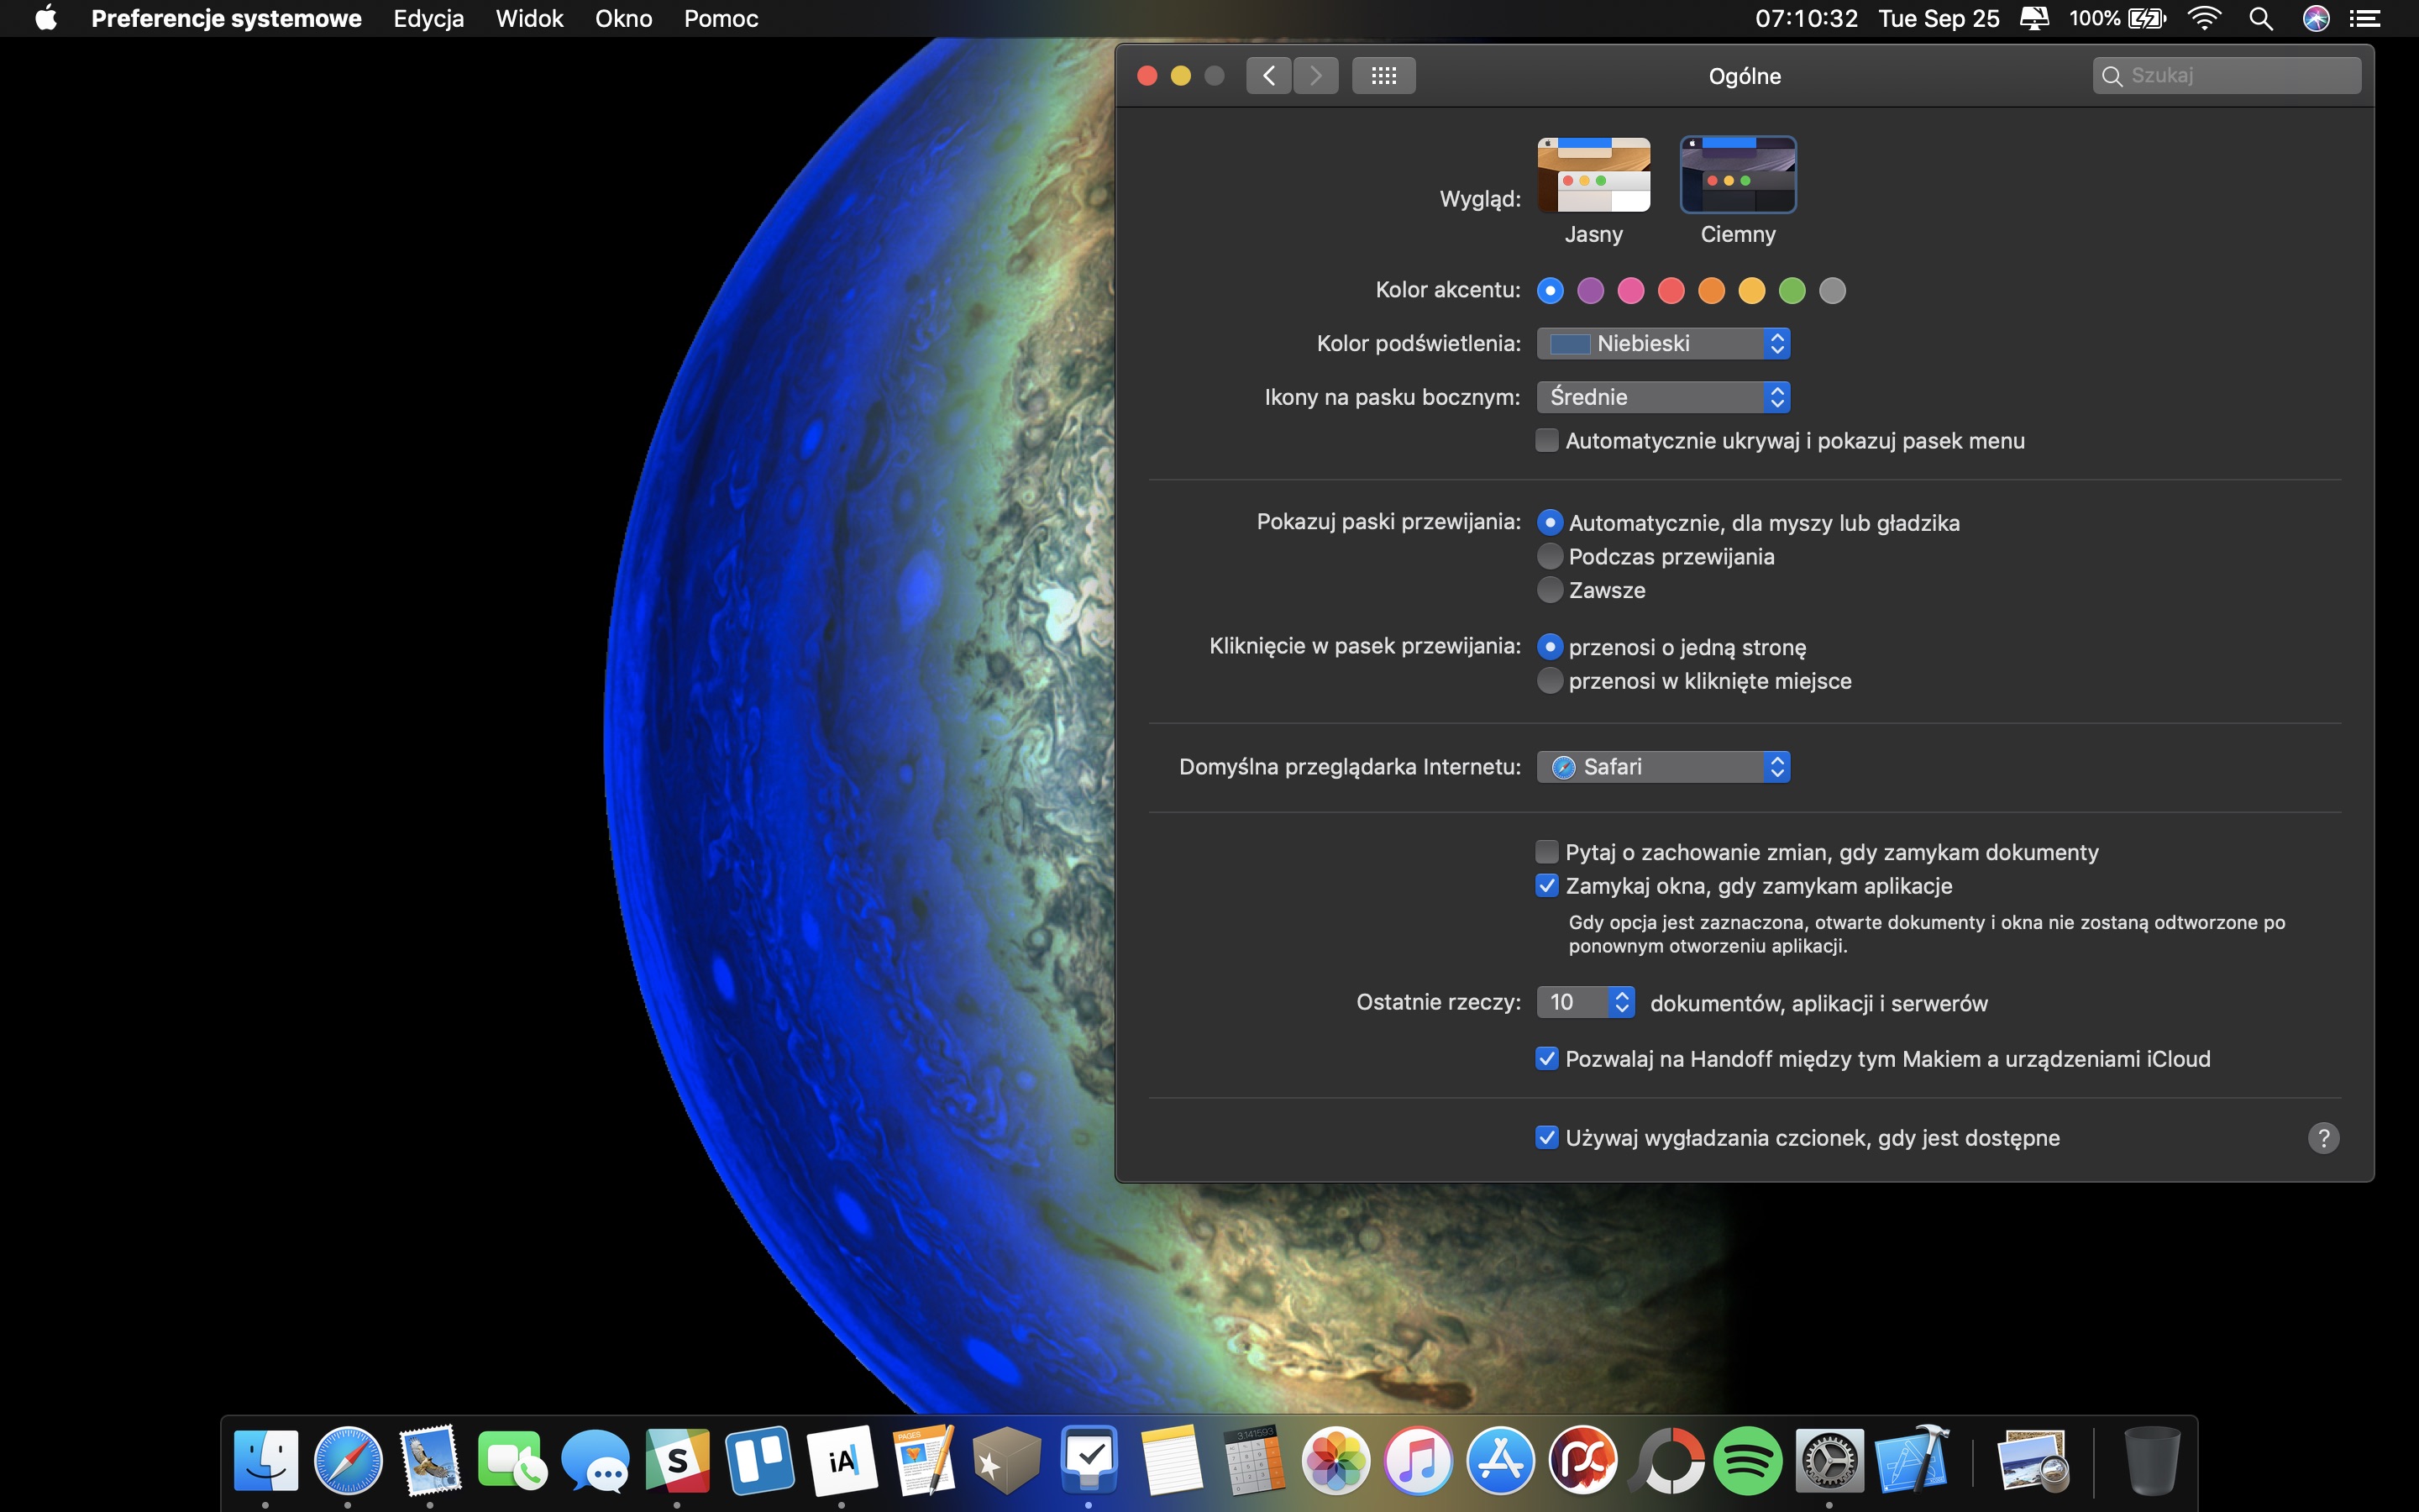Open sidebar icon size 'Średnie' dropdown
The width and height of the screenshot is (2419, 1512).
[1663, 397]
